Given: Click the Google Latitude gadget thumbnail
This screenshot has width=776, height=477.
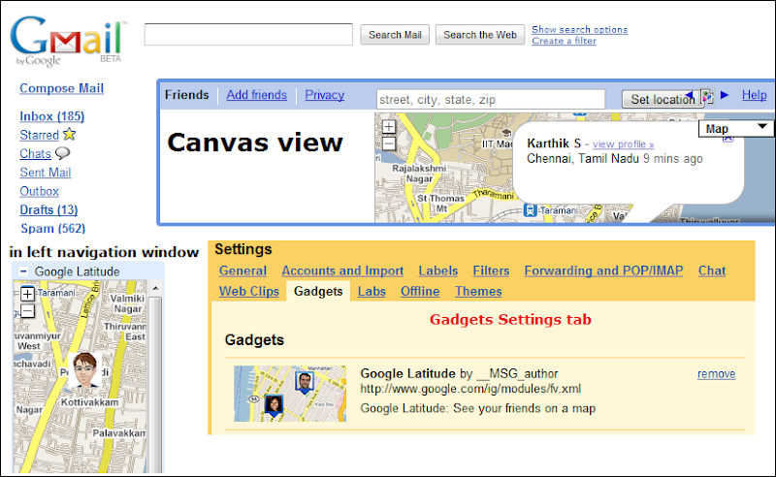Looking at the screenshot, I should 290,394.
